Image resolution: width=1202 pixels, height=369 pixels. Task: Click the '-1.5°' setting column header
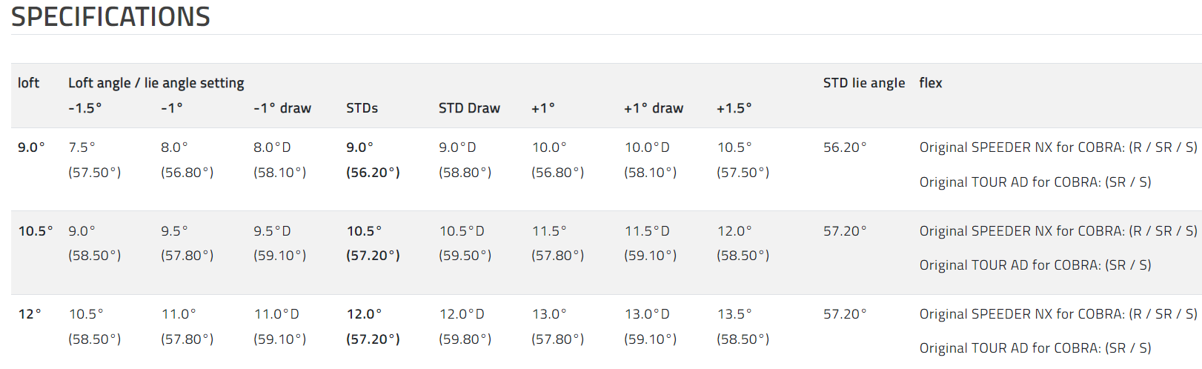point(84,108)
